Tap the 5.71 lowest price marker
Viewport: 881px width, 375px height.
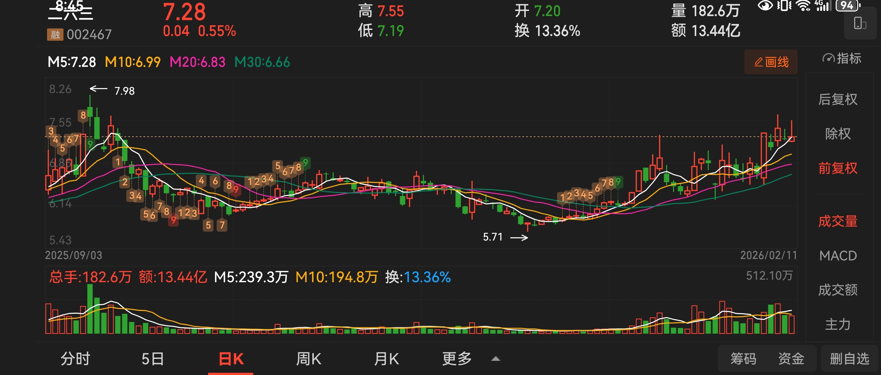493,237
